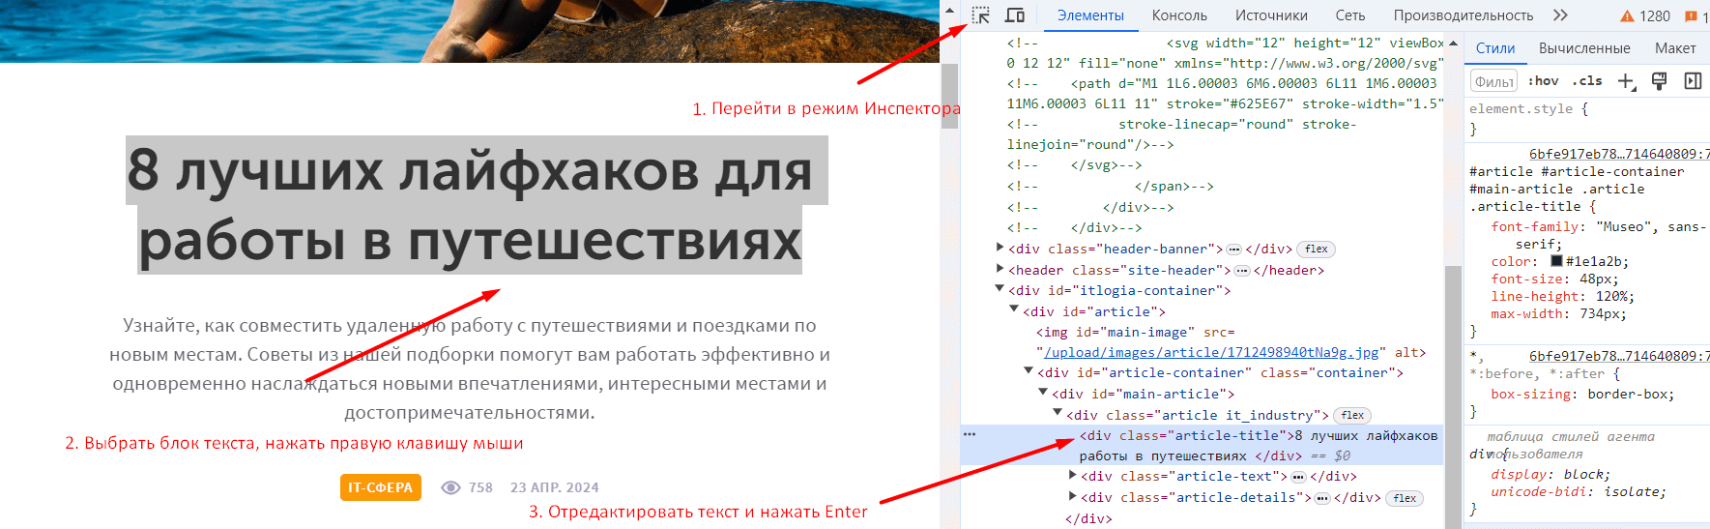Click the 1280 warnings triangle icon
This screenshot has width=1710, height=529.
click(x=1627, y=16)
